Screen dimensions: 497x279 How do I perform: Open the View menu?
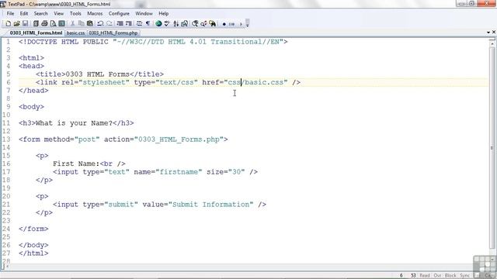(x=59, y=14)
